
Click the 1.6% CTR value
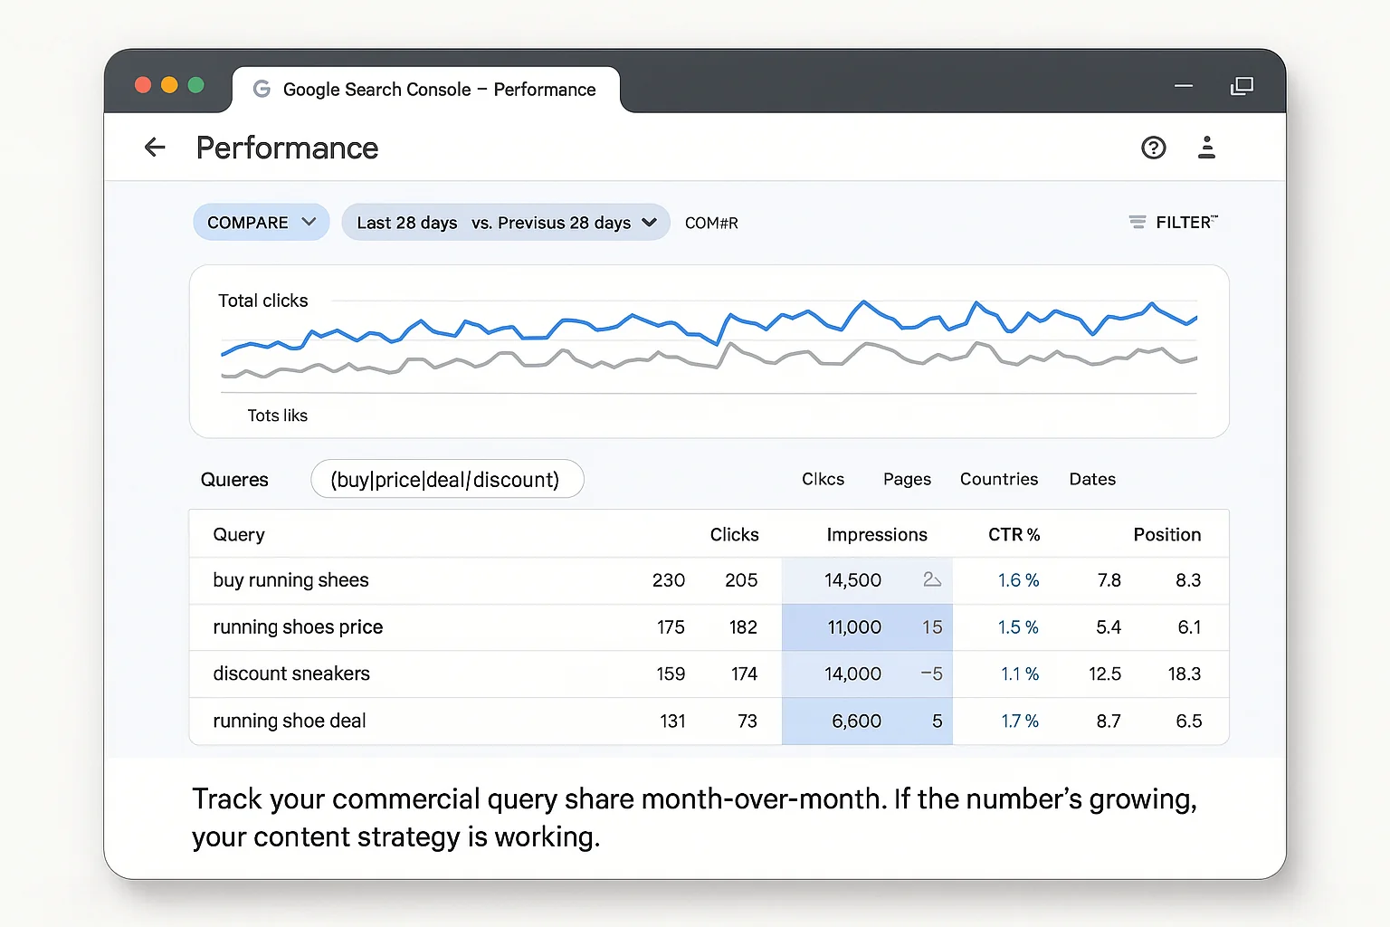pyautogui.click(x=1018, y=580)
